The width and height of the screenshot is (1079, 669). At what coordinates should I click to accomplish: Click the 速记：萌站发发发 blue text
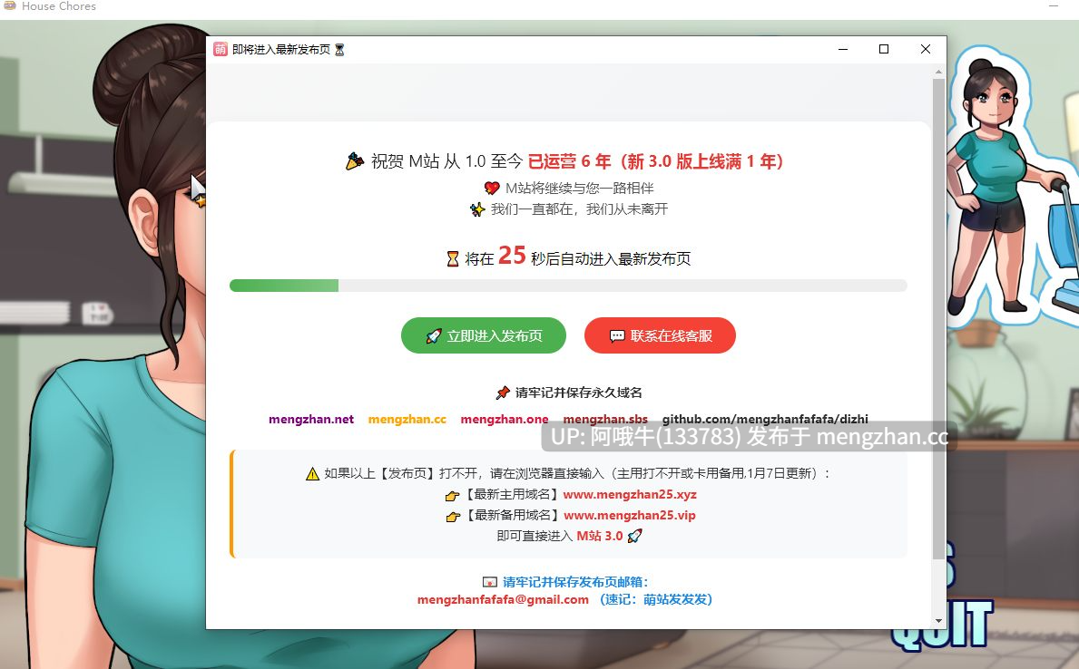[656, 599]
